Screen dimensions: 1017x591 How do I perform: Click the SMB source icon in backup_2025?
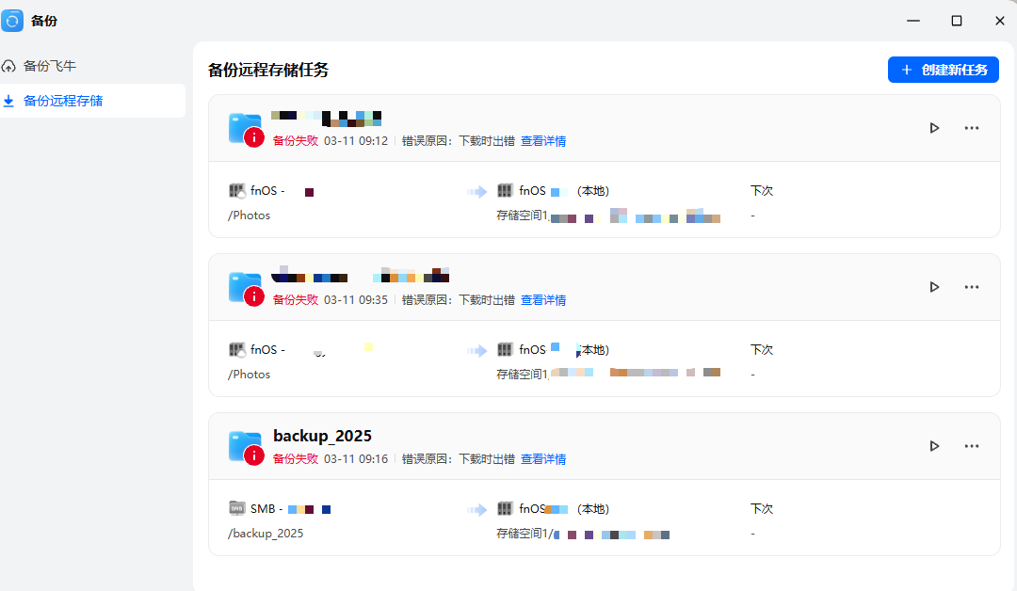pos(236,508)
